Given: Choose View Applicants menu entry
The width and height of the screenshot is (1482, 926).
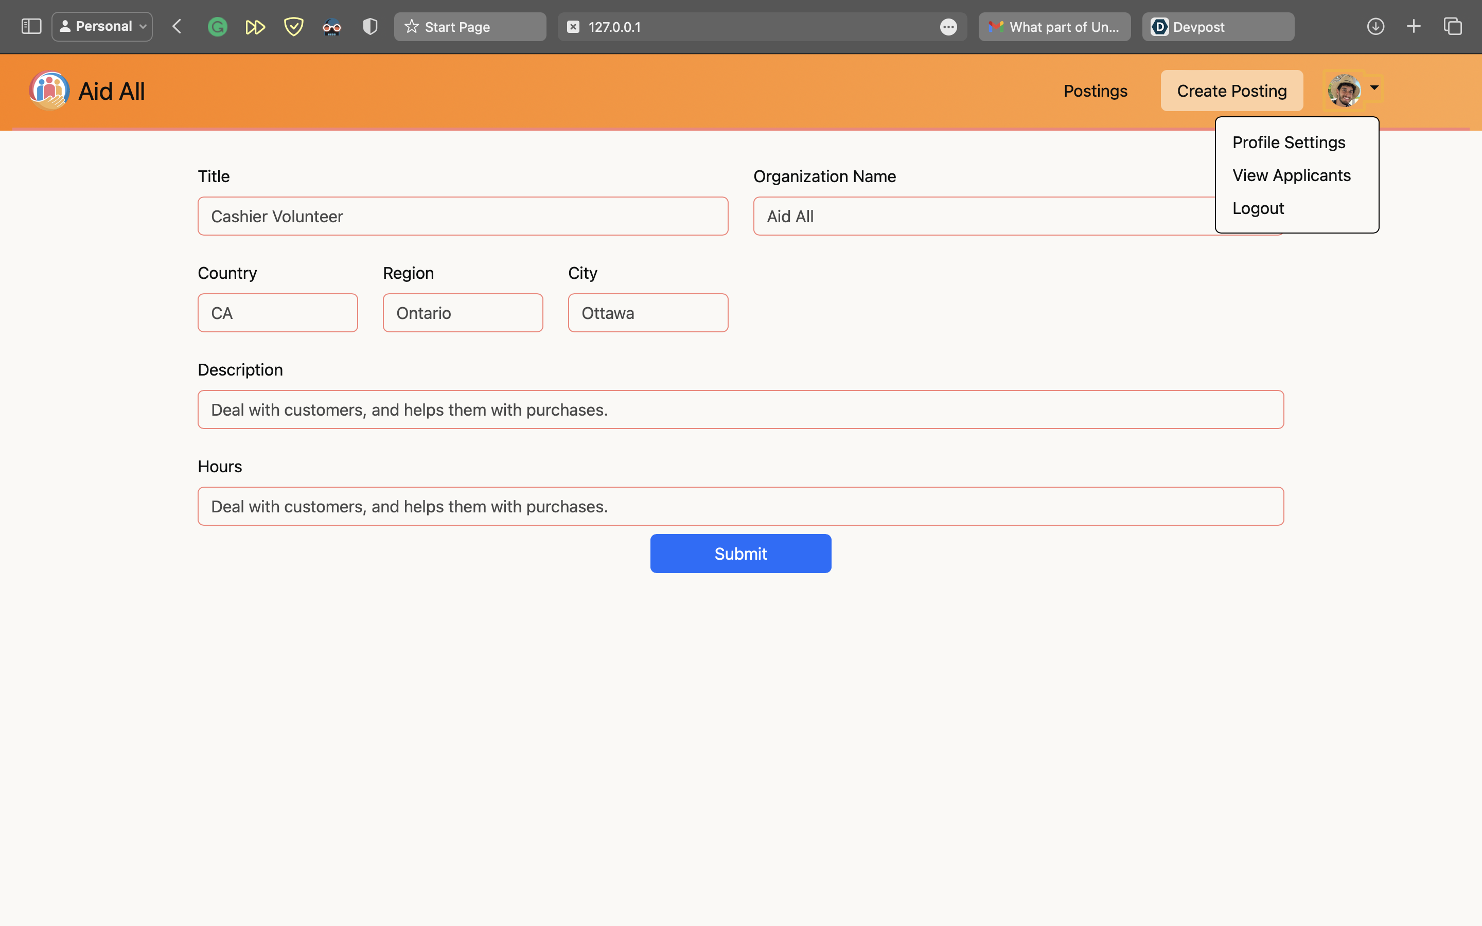Looking at the screenshot, I should tap(1291, 175).
